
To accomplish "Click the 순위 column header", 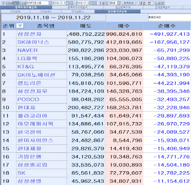I will (x=8, y=26).
